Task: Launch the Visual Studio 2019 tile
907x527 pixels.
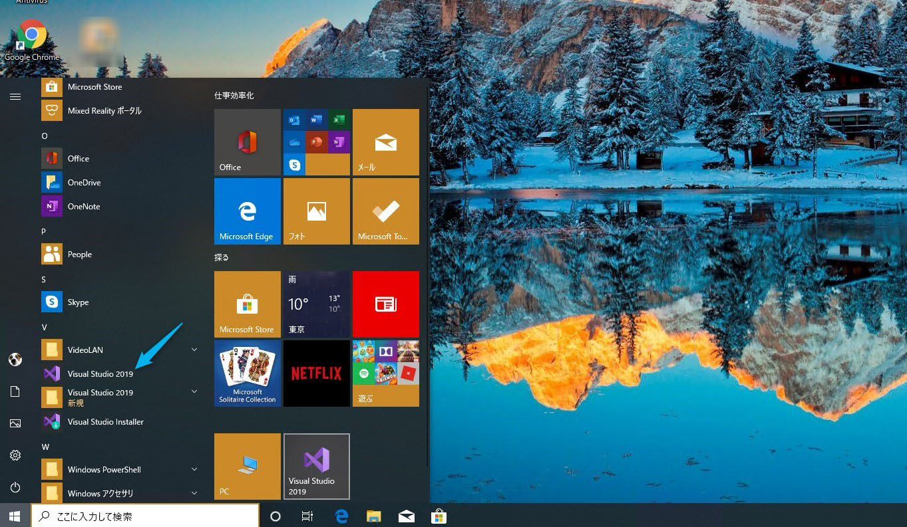Action: pyautogui.click(x=317, y=467)
